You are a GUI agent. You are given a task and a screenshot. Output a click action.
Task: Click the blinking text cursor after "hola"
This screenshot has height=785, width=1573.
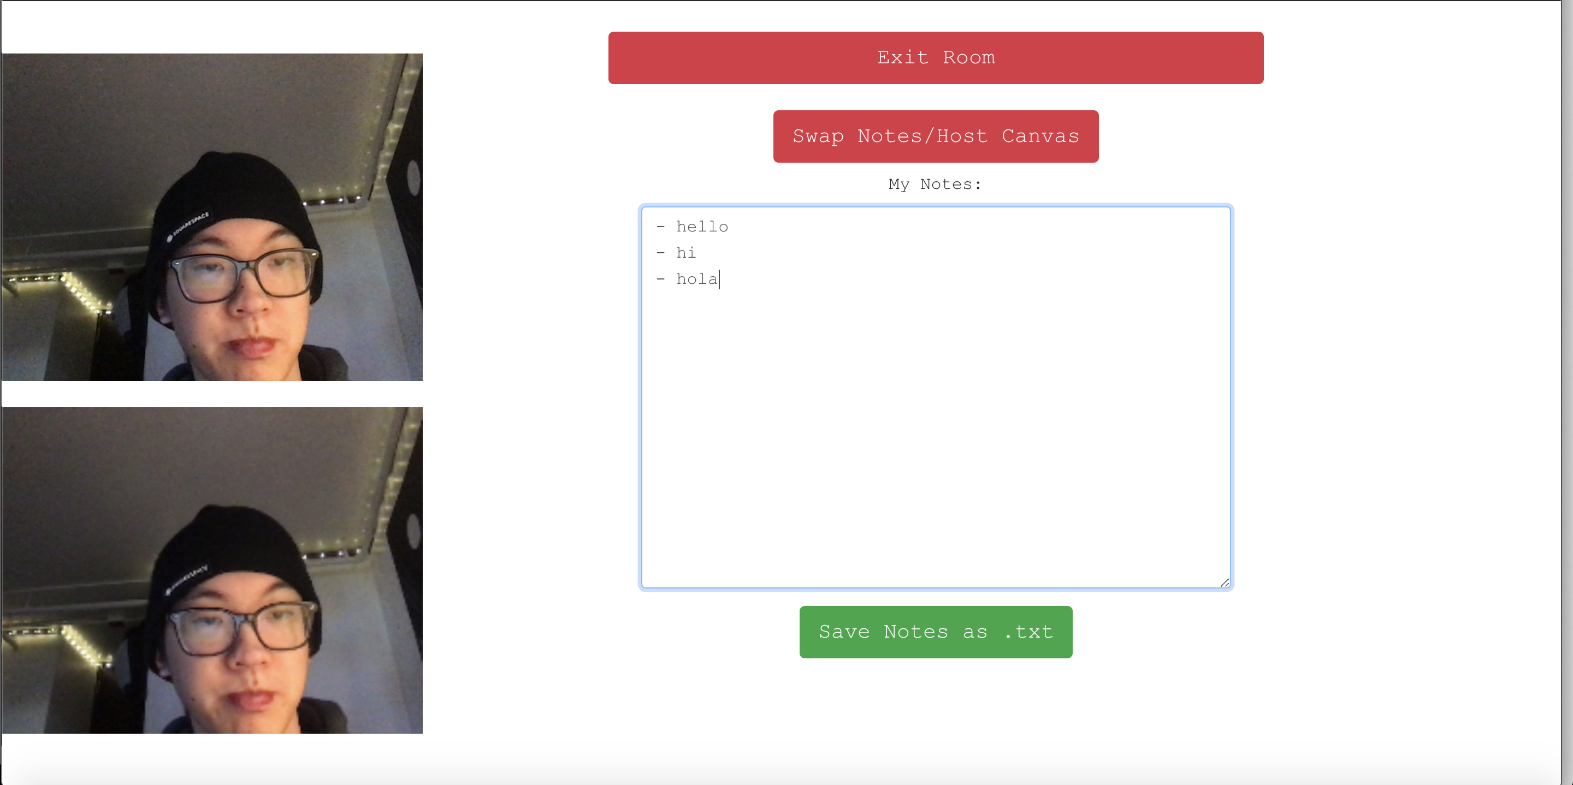coord(720,279)
